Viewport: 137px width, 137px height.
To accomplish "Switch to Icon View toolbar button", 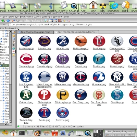I will click(x=51, y=21).
